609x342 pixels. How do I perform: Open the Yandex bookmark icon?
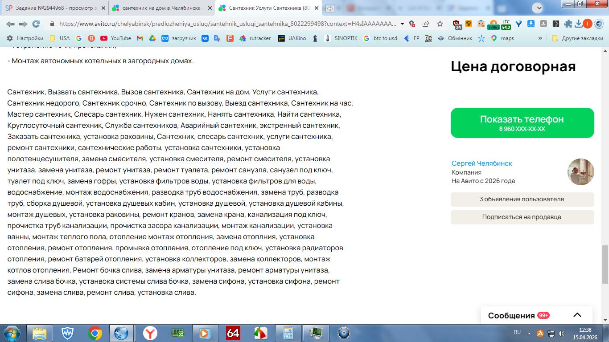coord(91,38)
